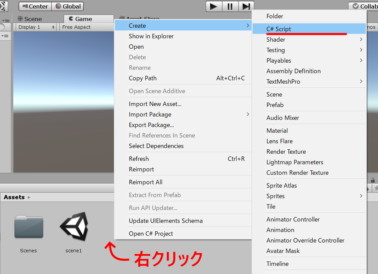Select Render Texture

pyautogui.click(x=309, y=152)
